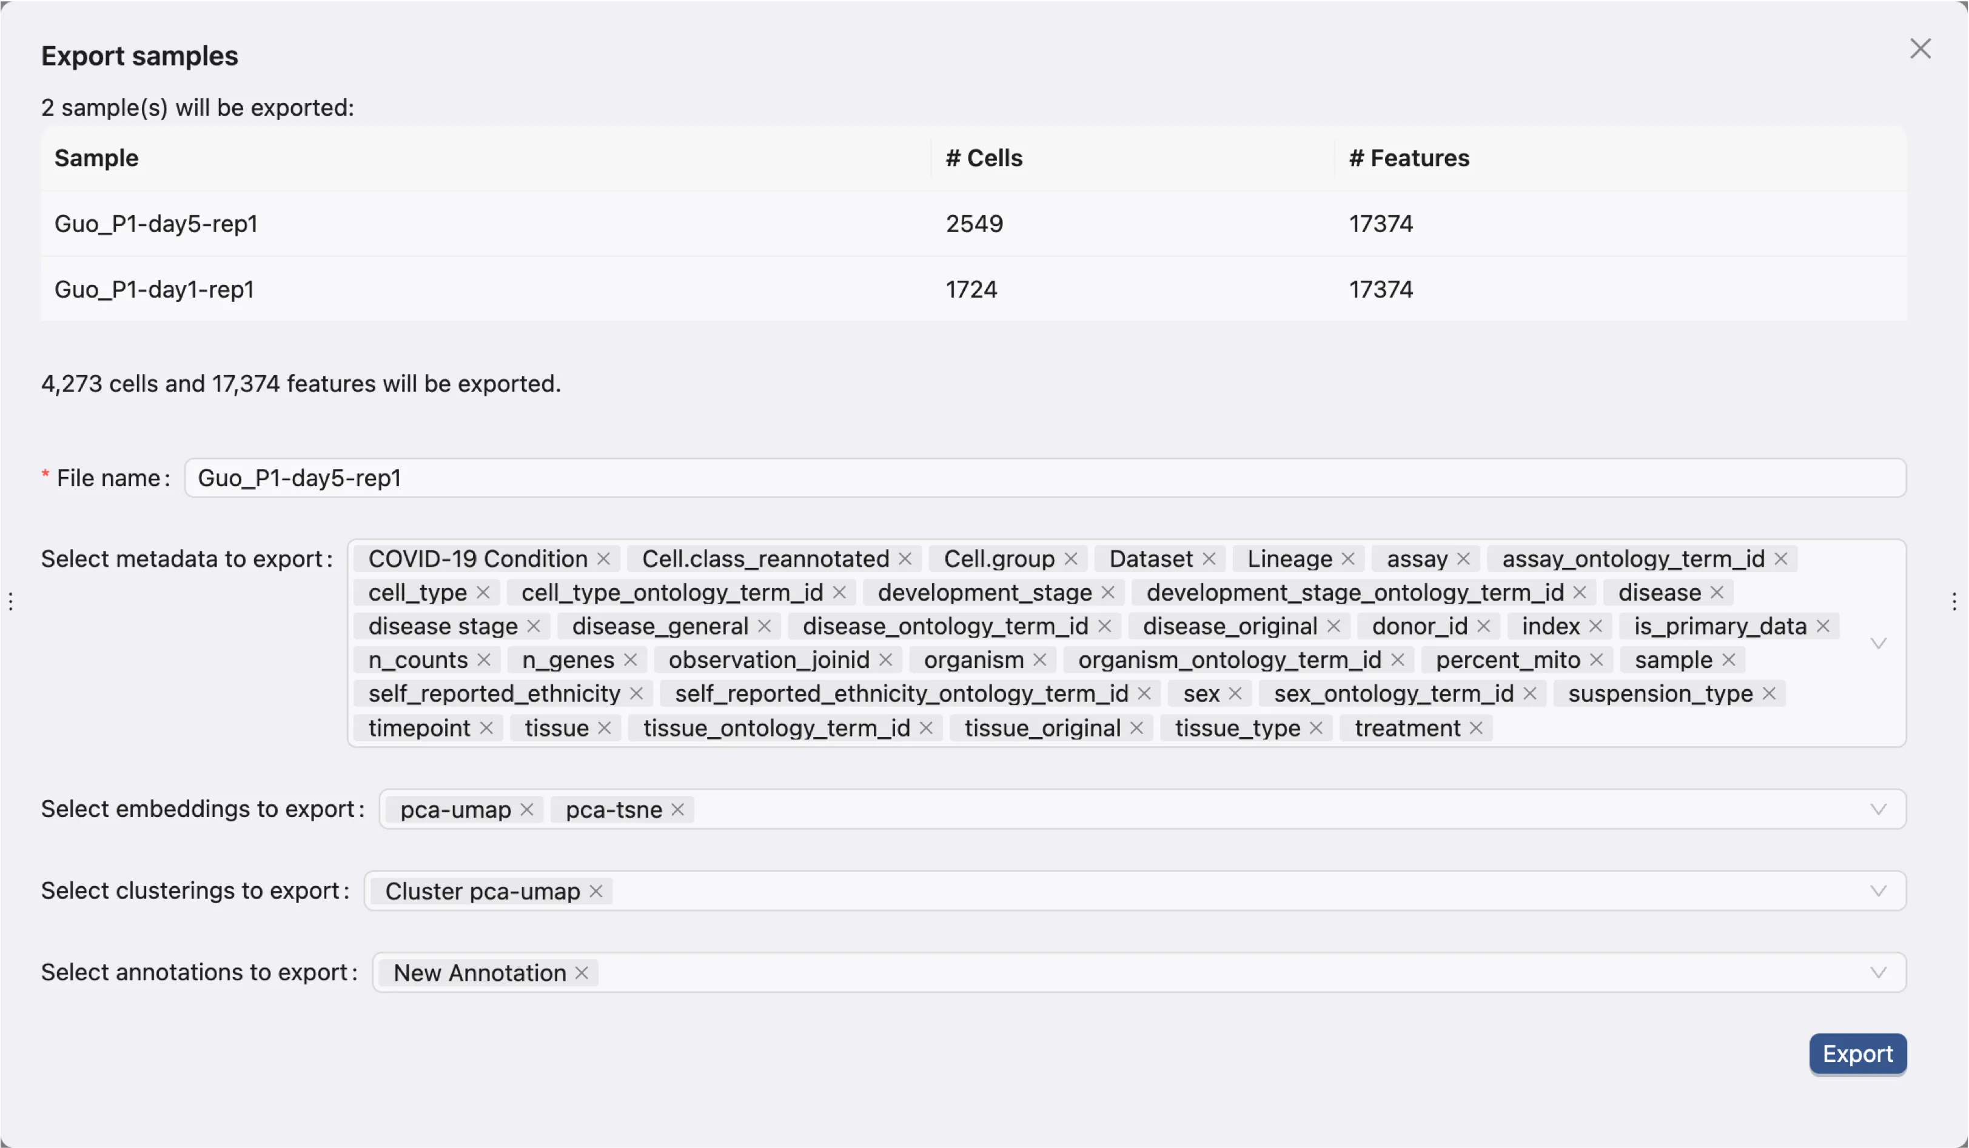This screenshot has width=1969, height=1148.
Task: Expand the metadata selection dropdown arrow
Action: coord(1879,644)
